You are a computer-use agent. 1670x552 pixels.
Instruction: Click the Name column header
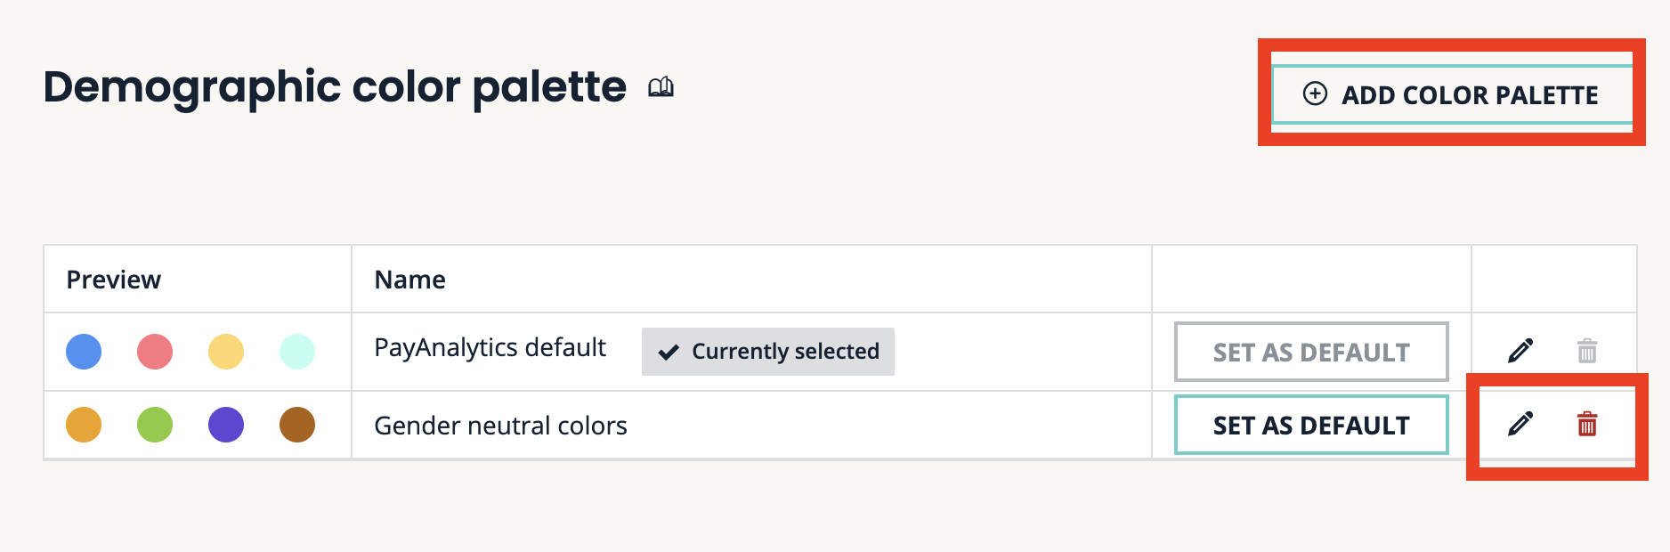pyautogui.click(x=409, y=280)
